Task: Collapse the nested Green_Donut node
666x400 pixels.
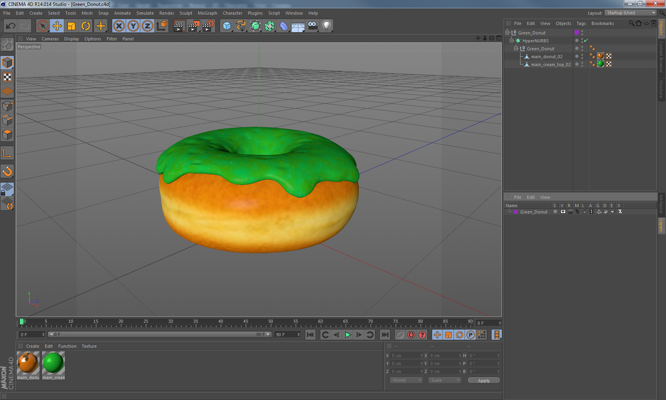Action: click(516, 48)
